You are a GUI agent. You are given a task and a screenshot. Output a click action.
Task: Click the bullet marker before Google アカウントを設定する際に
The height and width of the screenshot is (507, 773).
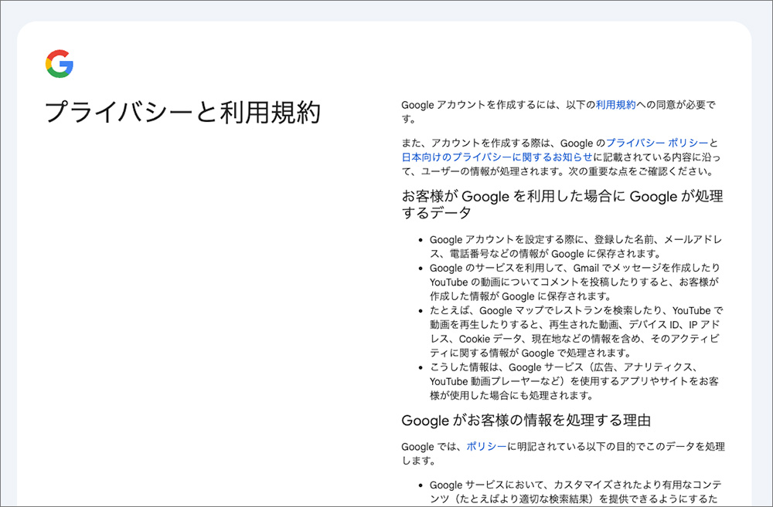click(421, 240)
